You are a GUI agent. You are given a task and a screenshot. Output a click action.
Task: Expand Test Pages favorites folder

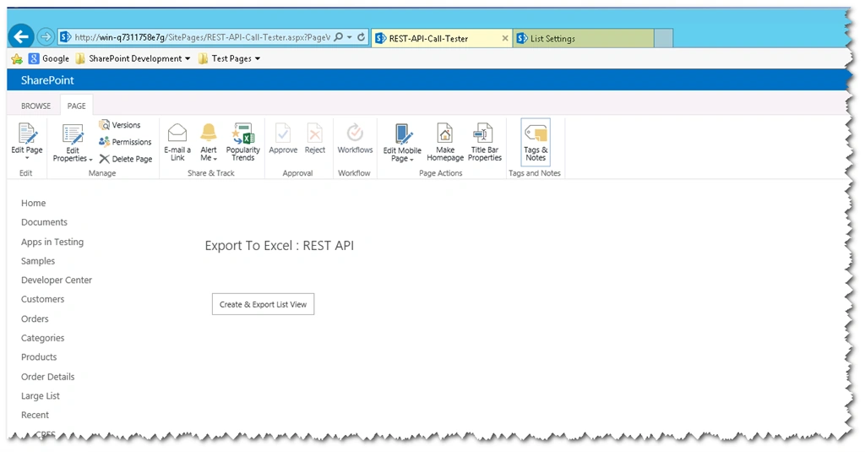tap(230, 58)
